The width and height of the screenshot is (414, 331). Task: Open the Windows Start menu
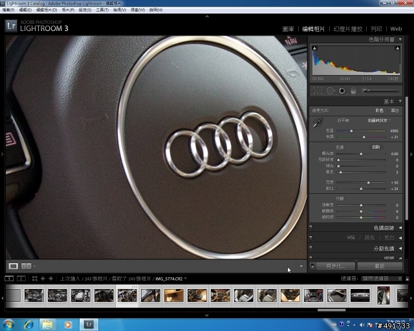(8, 325)
